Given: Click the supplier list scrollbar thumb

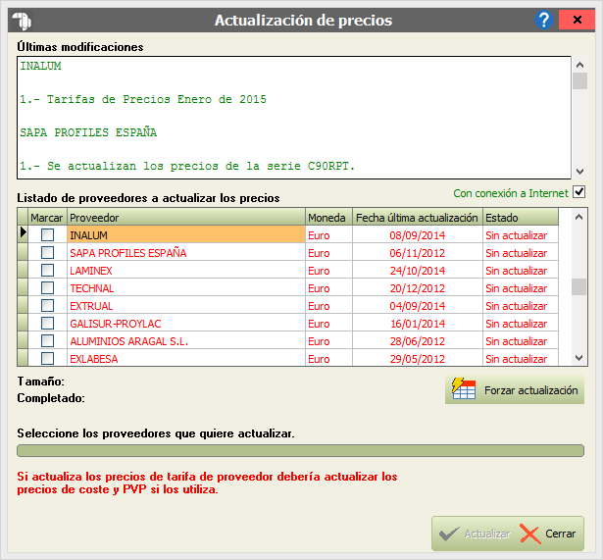Looking at the screenshot, I should click(578, 287).
